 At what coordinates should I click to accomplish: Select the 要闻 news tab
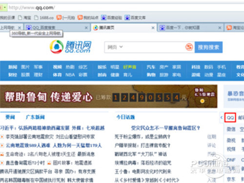tap(10, 117)
